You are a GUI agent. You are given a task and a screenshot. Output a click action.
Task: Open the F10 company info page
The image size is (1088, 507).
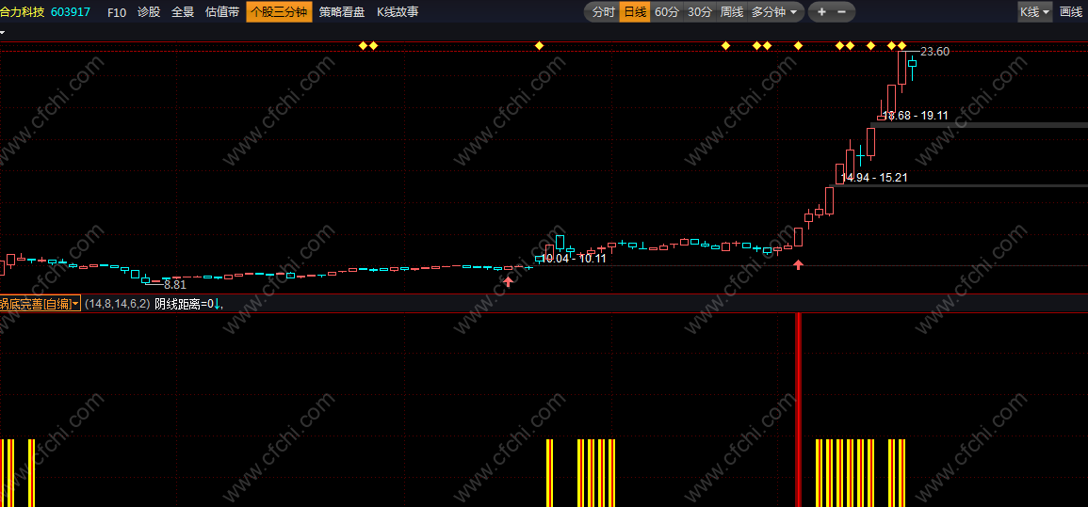click(117, 12)
